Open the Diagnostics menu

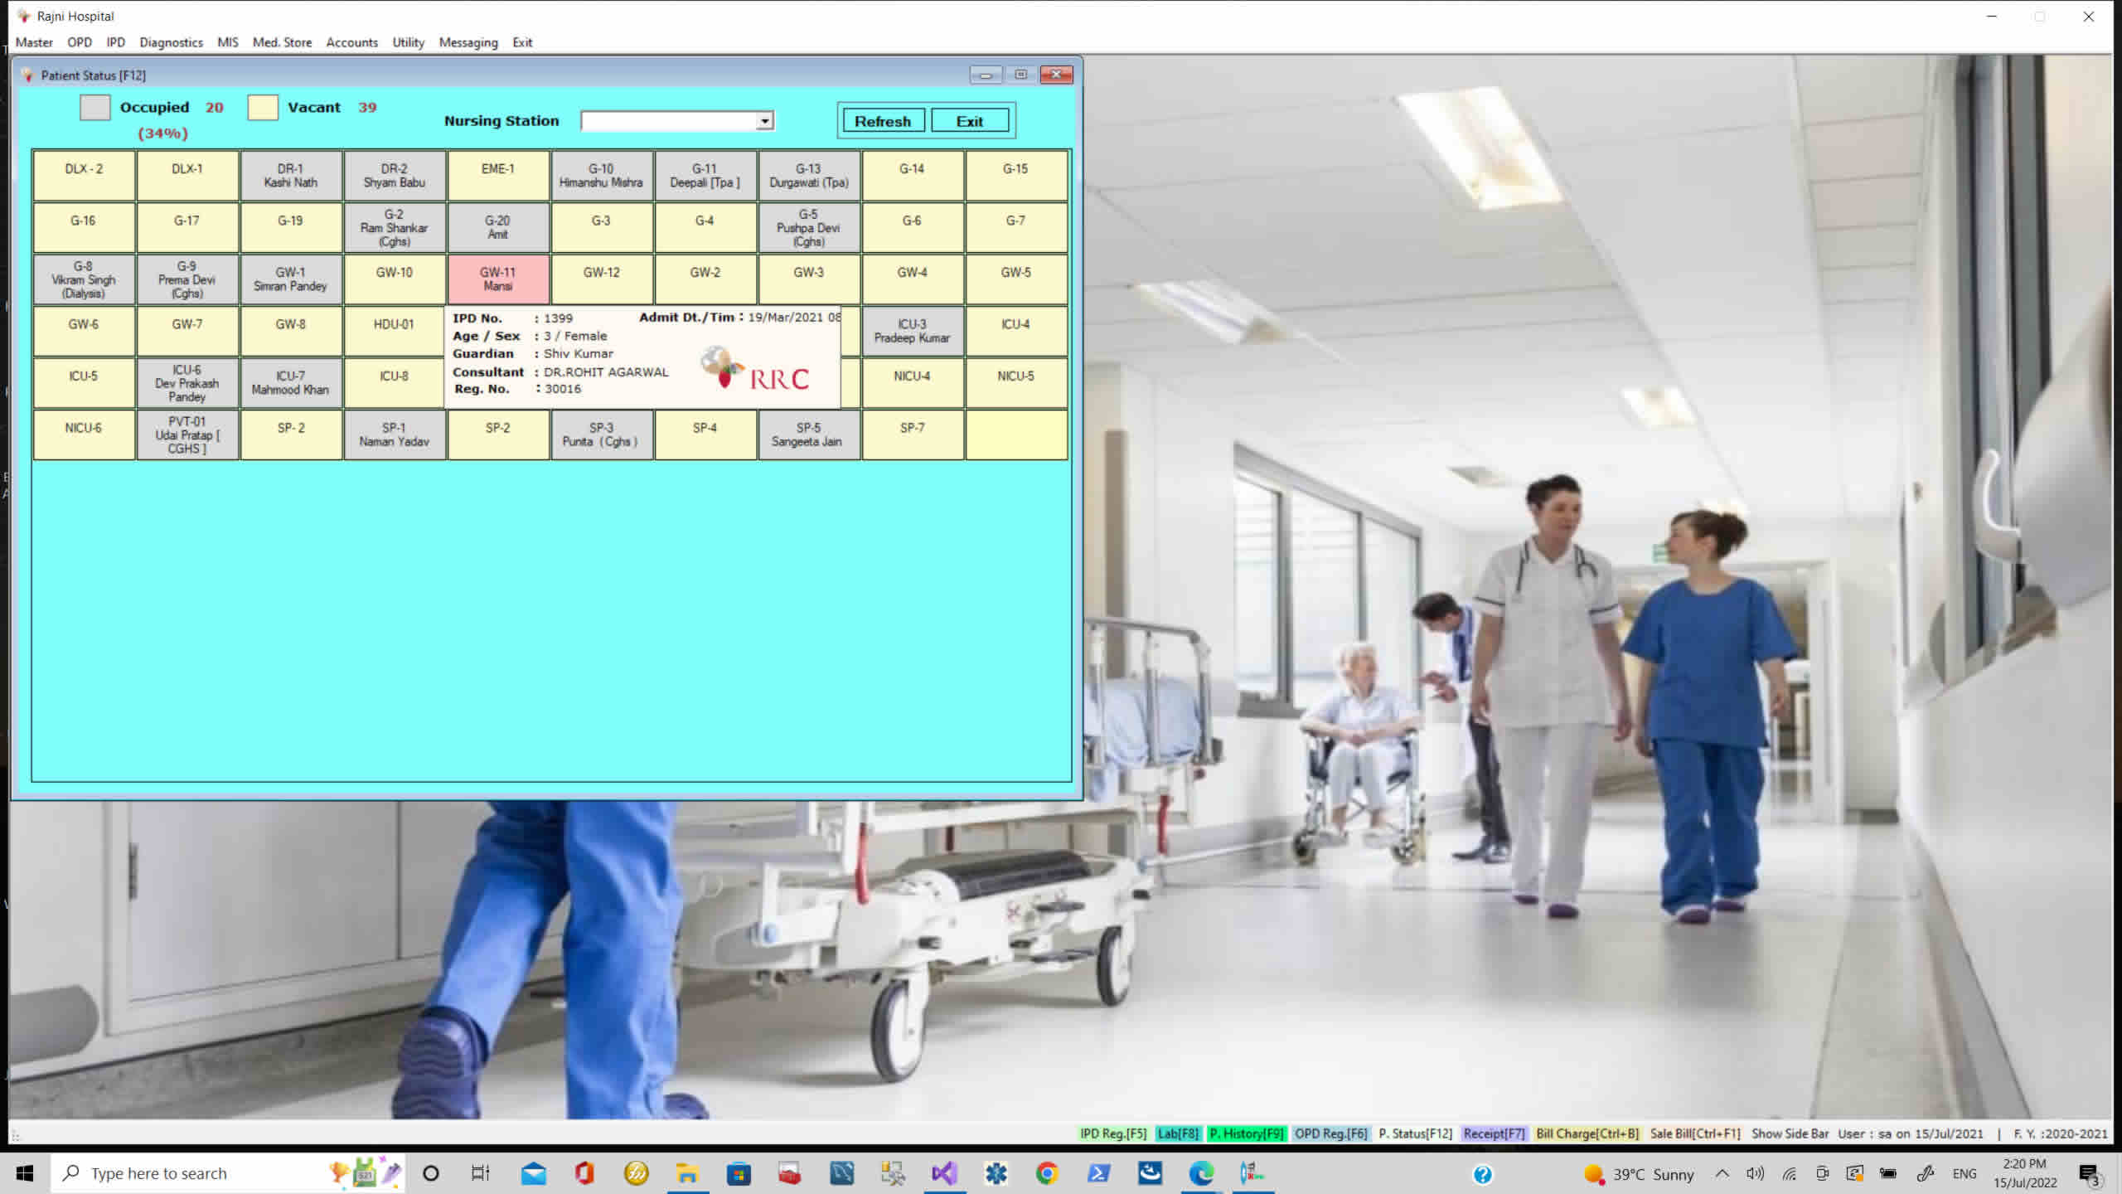tap(171, 42)
